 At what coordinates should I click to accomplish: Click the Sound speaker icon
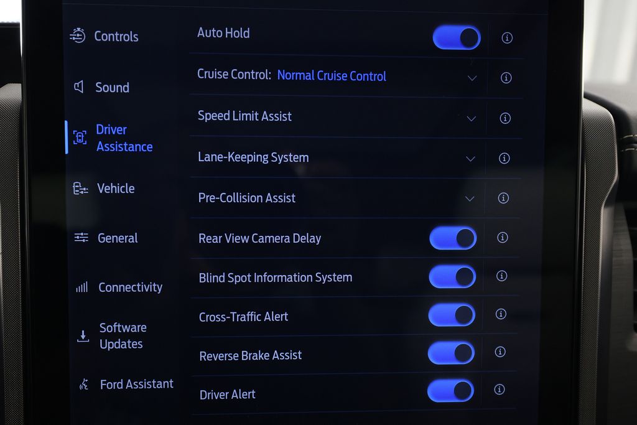[79, 86]
